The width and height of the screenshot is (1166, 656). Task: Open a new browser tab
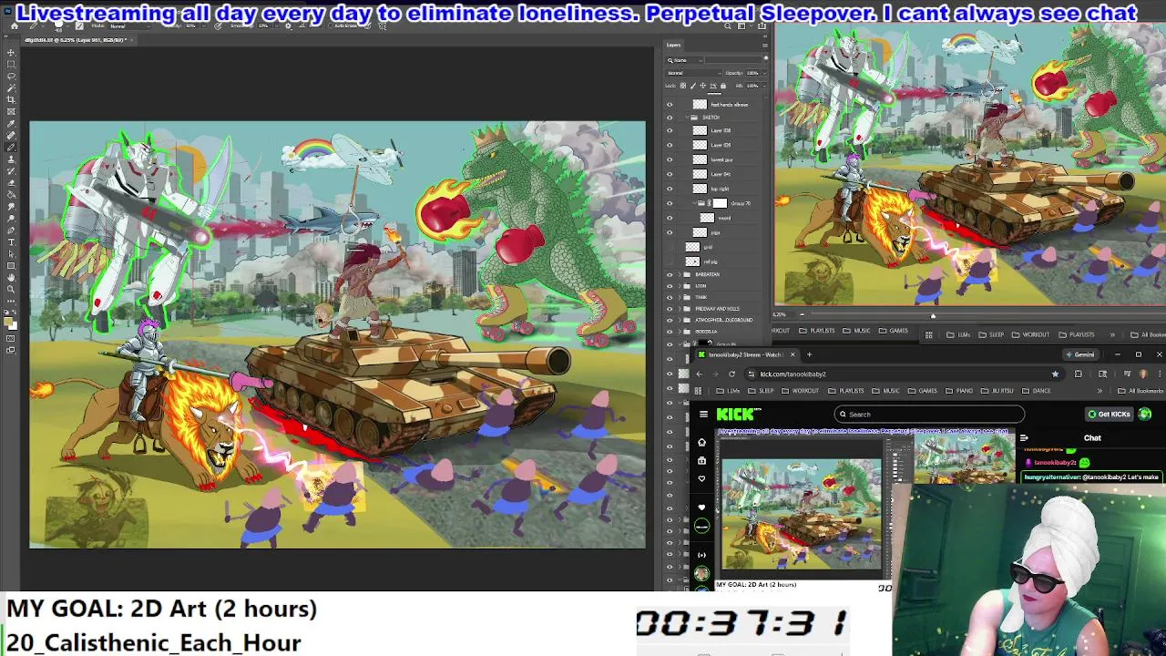(809, 354)
